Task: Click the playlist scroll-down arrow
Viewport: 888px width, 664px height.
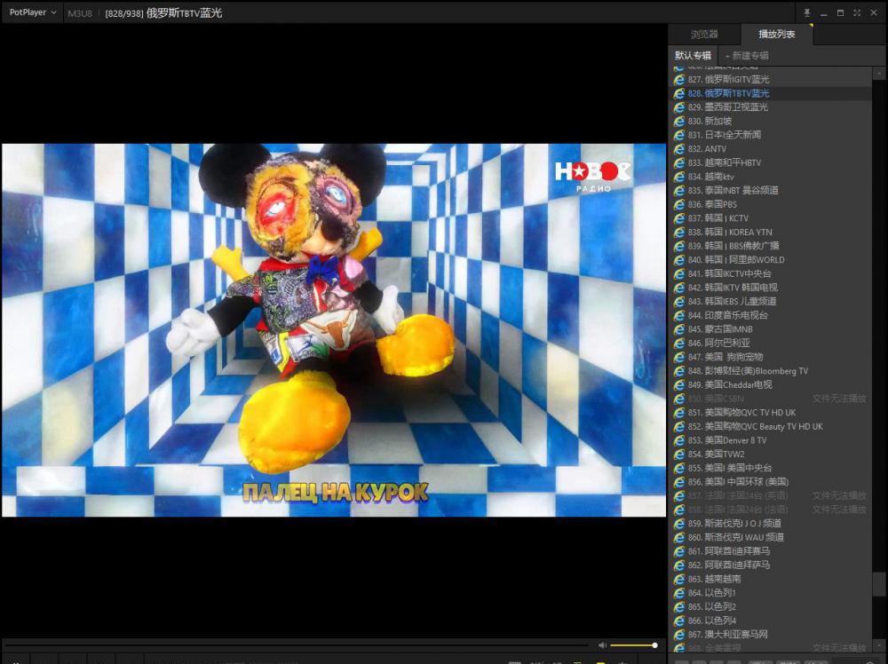Action: tap(879, 645)
